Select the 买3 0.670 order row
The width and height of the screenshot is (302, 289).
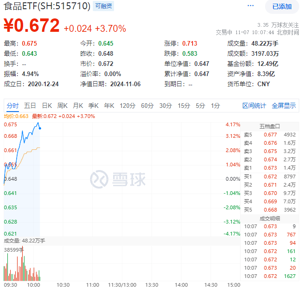tap(270, 193)
